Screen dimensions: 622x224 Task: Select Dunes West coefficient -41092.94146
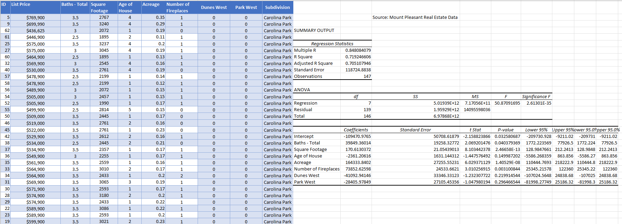[357, 176]
